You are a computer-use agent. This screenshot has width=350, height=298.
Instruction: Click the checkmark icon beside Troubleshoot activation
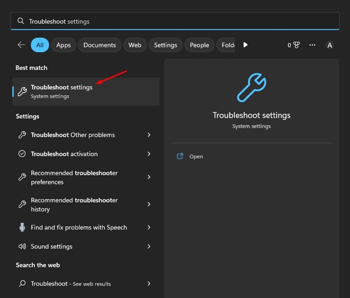coord(22,154)
